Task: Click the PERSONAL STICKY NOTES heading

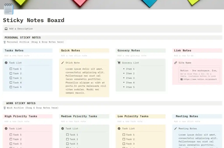Action: (23, 37)
